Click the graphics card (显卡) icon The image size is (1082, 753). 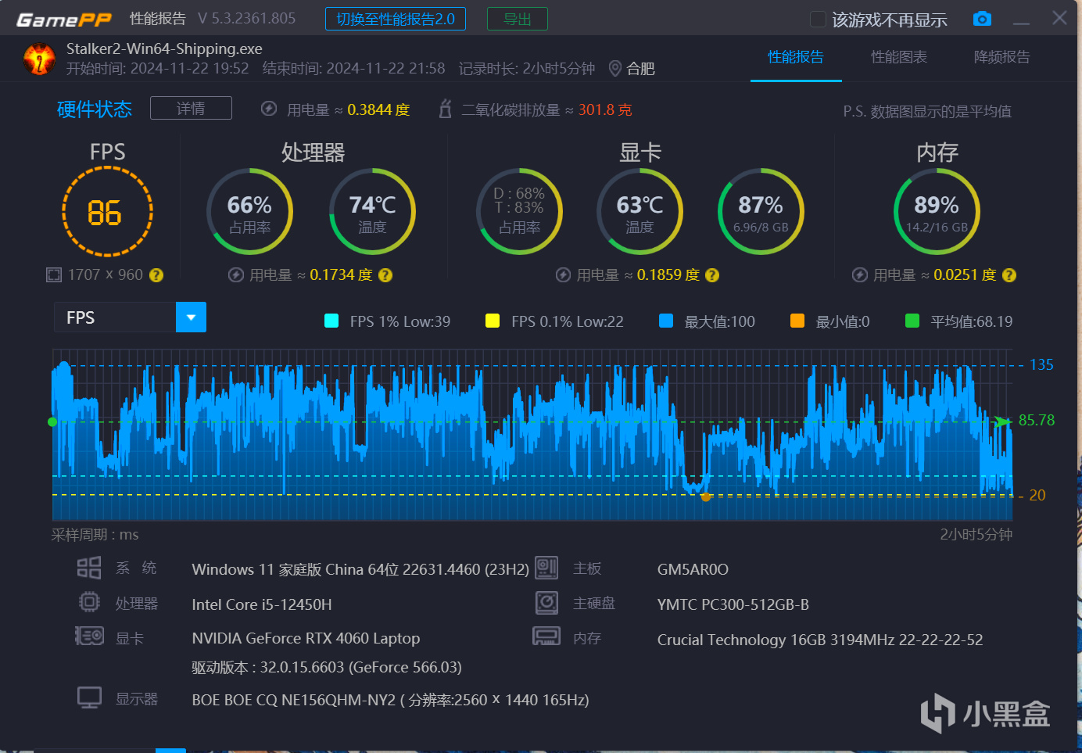89,636
